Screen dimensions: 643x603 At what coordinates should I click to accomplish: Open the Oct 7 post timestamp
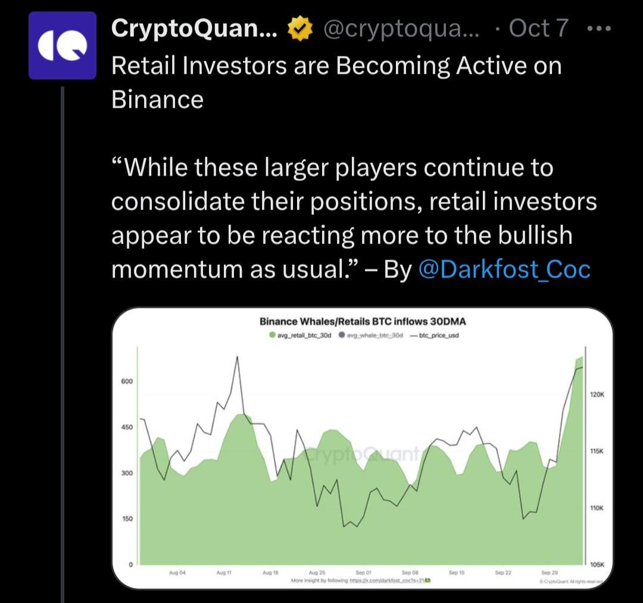coord(539,29)
